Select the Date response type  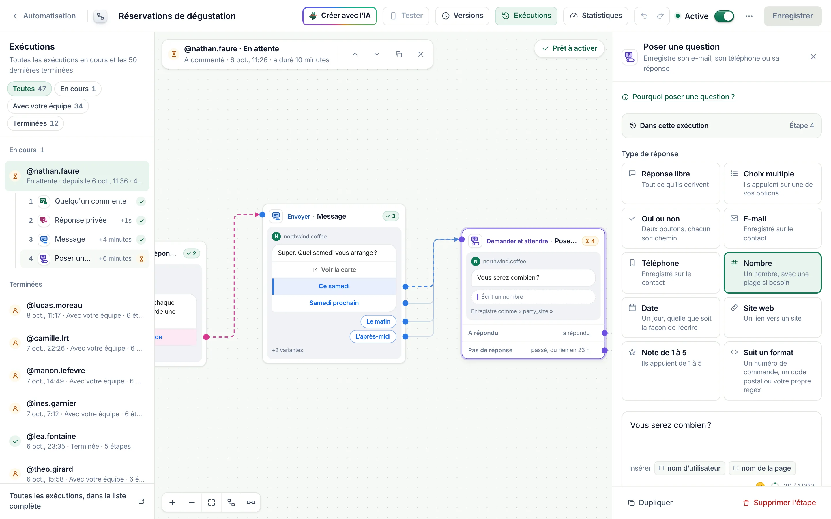pos(670,317)
